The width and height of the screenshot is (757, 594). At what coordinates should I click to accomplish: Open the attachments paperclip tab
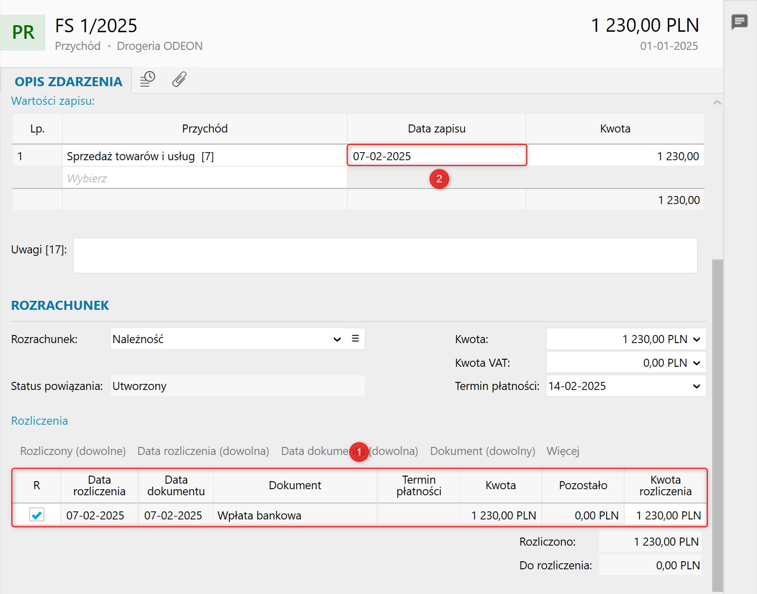[179, 79]
